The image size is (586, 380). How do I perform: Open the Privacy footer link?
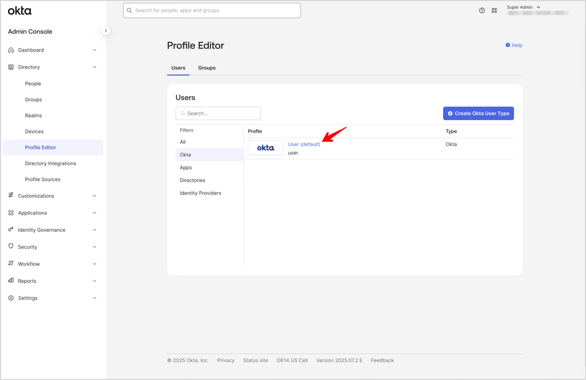pos(226,360)
